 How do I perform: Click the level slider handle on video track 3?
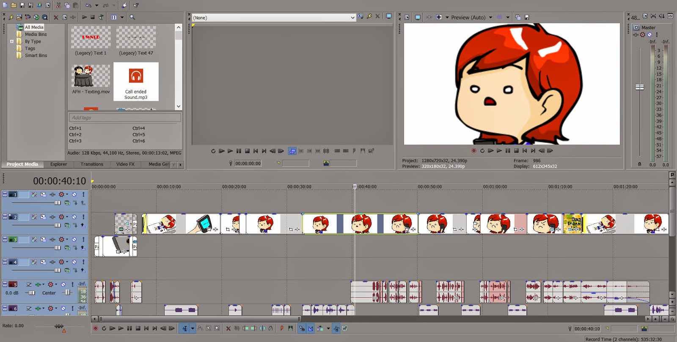[58, 248]
